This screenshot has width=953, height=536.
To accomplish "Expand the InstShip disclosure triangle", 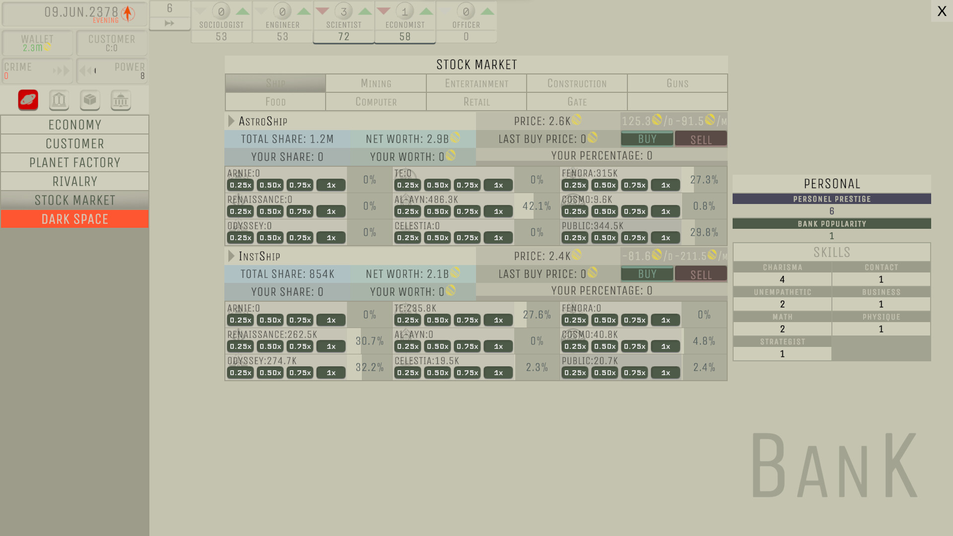I will [x=231, y=256].
